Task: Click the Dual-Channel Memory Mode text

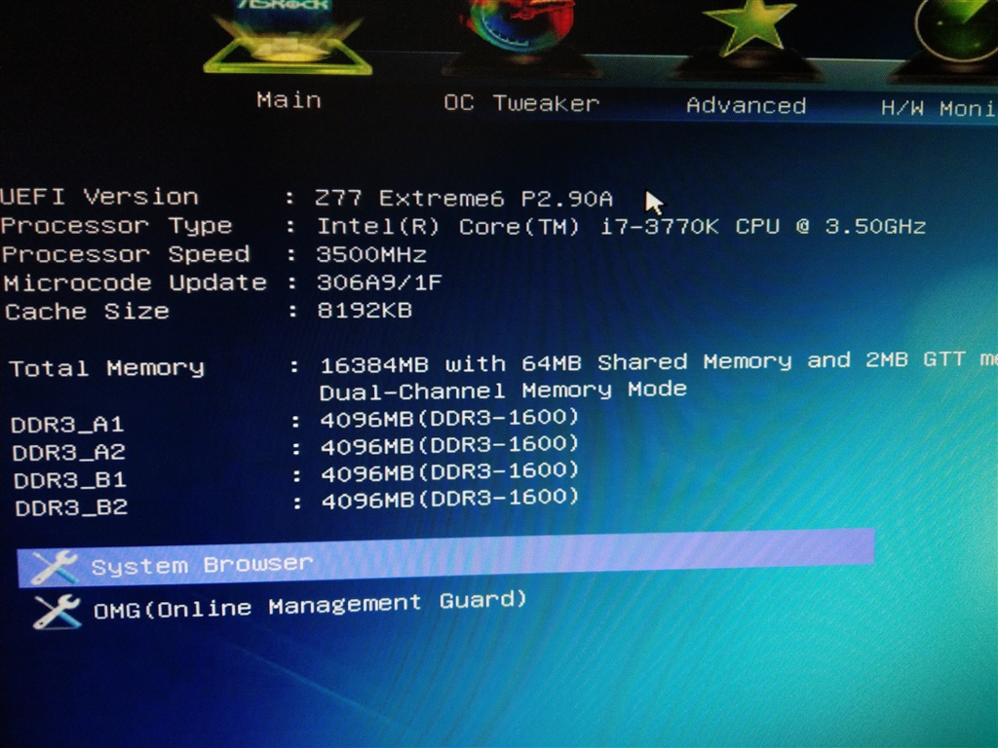Action: click(503, 390)
